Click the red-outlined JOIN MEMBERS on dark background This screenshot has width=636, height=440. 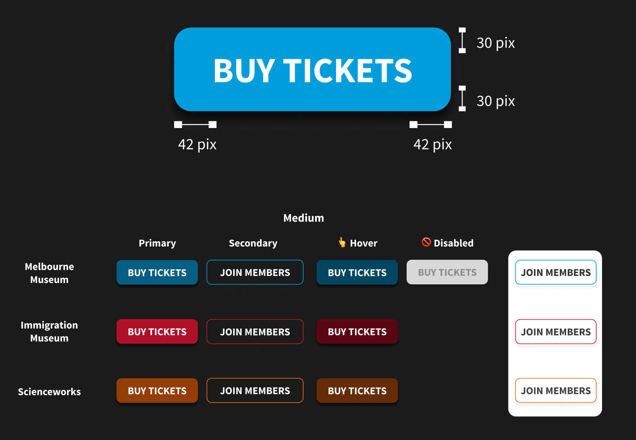pos(255,331)
